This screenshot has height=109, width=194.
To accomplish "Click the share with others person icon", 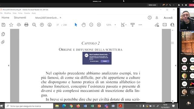I will 172,25.
